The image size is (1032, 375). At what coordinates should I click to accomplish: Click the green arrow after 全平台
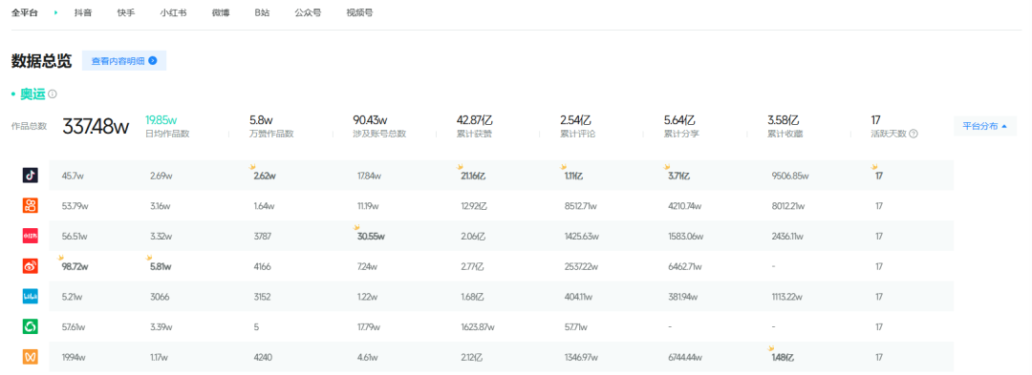(x=56, y=12)
